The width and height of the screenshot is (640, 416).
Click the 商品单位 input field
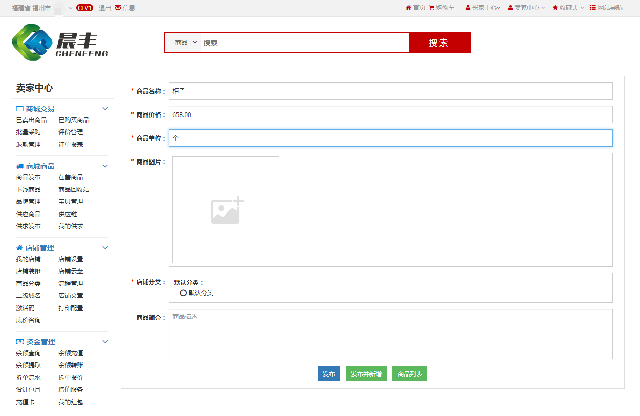(x=391, y=138)
